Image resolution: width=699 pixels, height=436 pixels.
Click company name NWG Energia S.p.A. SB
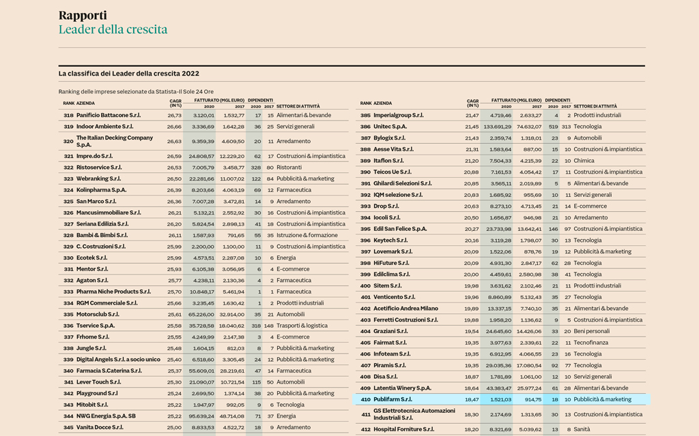[106, 416]
